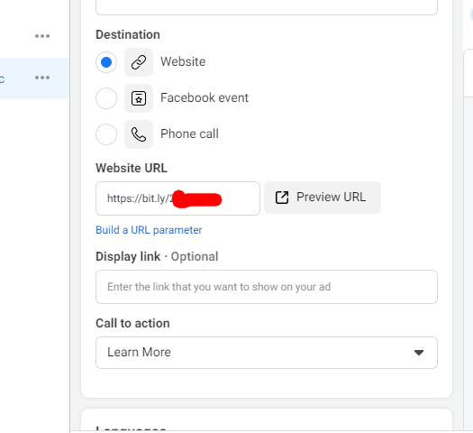Viewport: 473px width, 433px height.
Task: Choose the Website option label
Action: pos(183,61)
